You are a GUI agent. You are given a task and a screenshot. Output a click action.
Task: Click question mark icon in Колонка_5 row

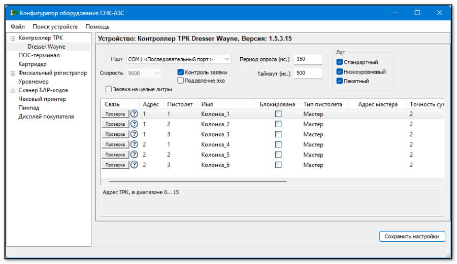pyautogui.click(x=135, y=155)
